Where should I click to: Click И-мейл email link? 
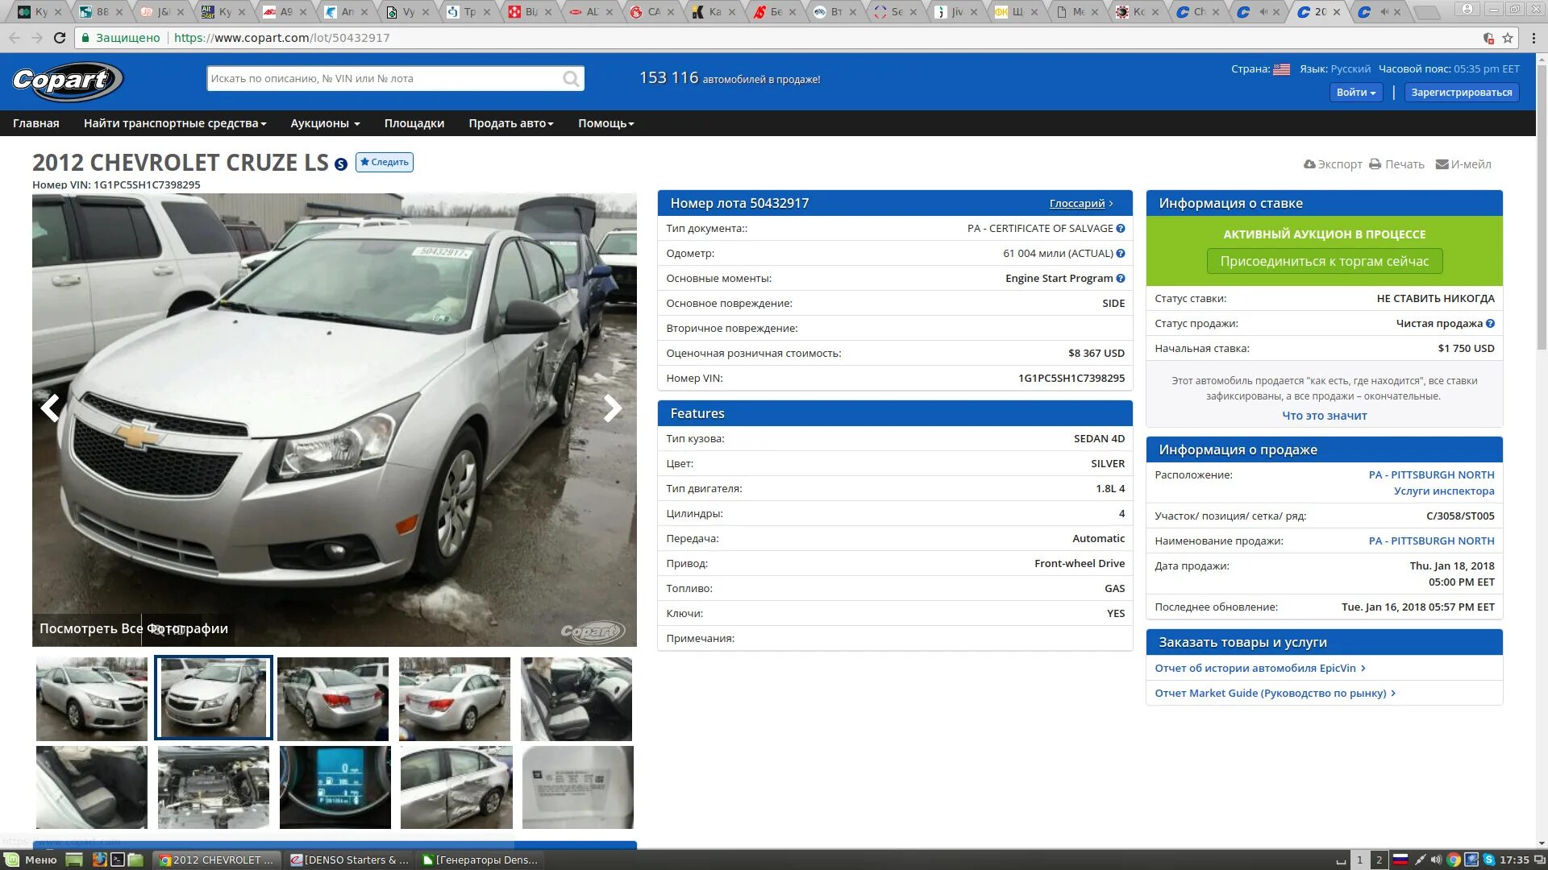(x=1463, y=164)
